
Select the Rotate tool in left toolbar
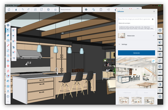pyautogui.click(x=8, y=71)
